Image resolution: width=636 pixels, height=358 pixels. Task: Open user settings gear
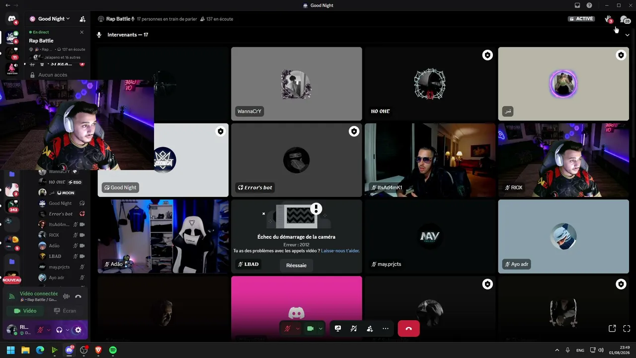tap(78, 330)
